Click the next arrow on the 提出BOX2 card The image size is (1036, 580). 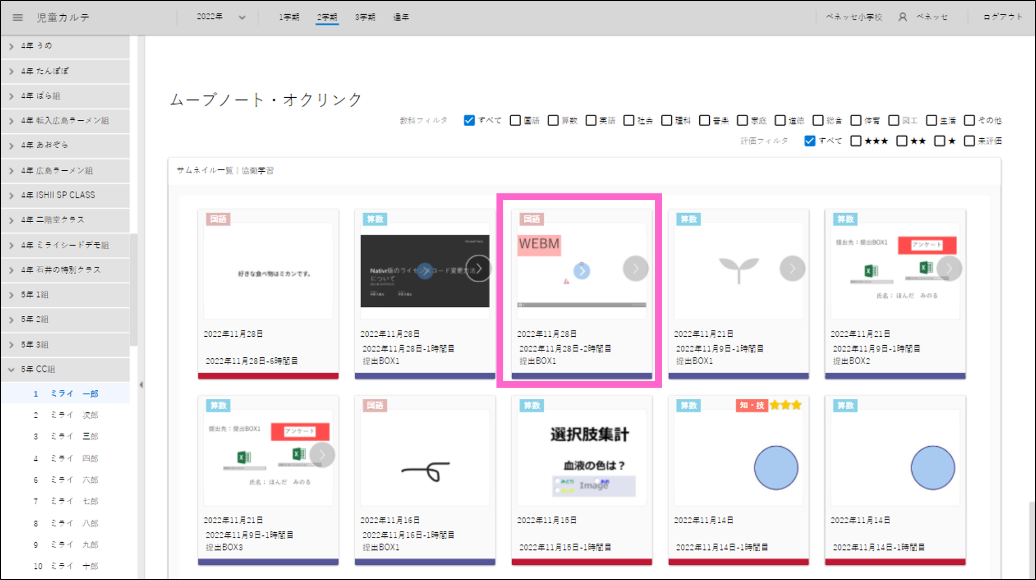949,268
